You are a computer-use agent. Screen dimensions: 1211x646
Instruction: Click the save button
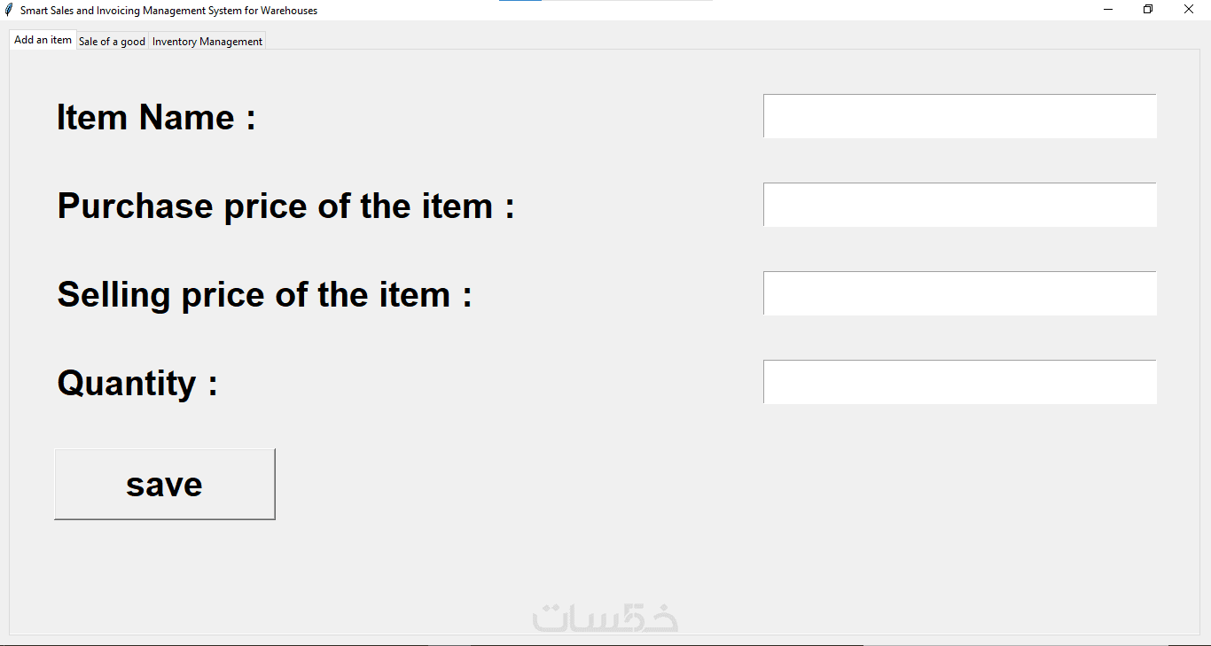coord(165,484)
